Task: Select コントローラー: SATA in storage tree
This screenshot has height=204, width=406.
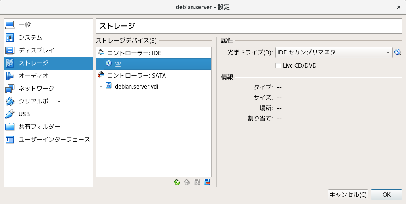Action: (154, 75)
